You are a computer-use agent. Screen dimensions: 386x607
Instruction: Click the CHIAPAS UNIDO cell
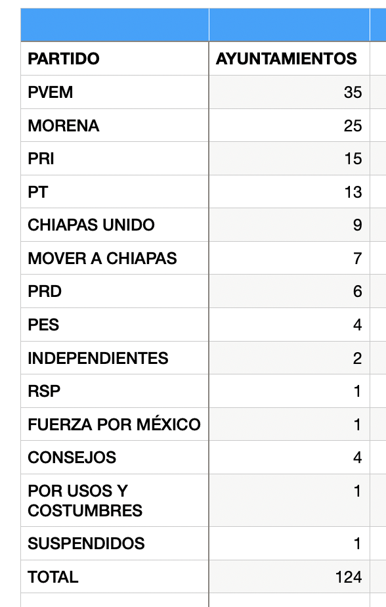pos(114,225)
